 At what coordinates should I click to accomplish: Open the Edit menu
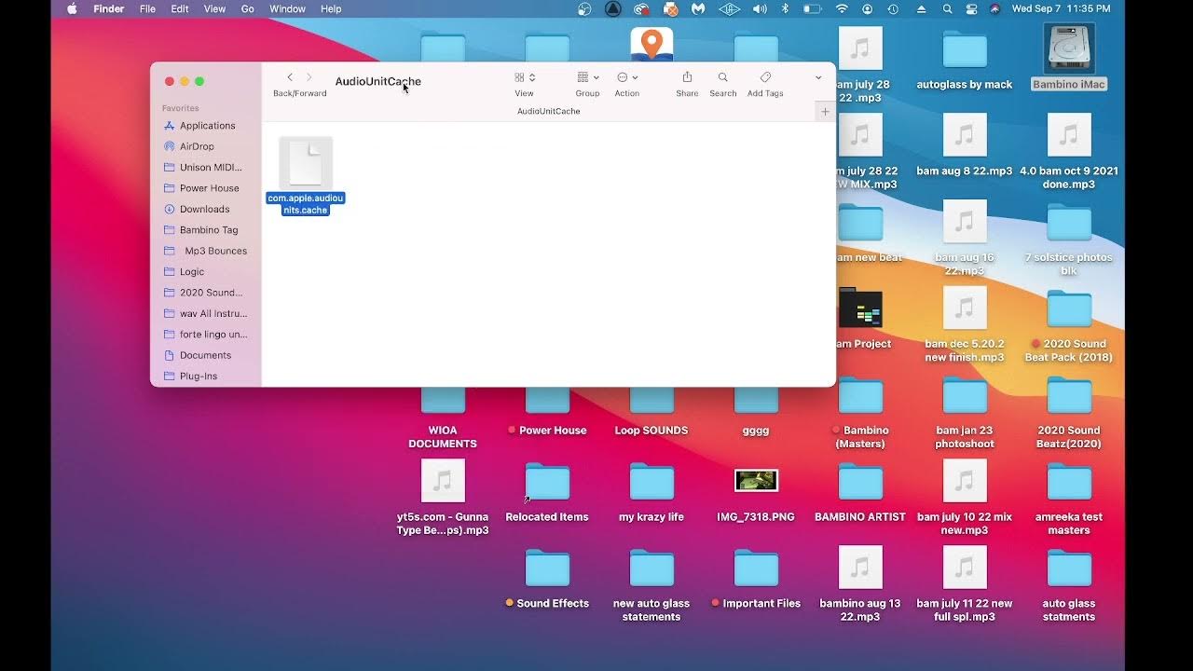click(x=180, y=8)
